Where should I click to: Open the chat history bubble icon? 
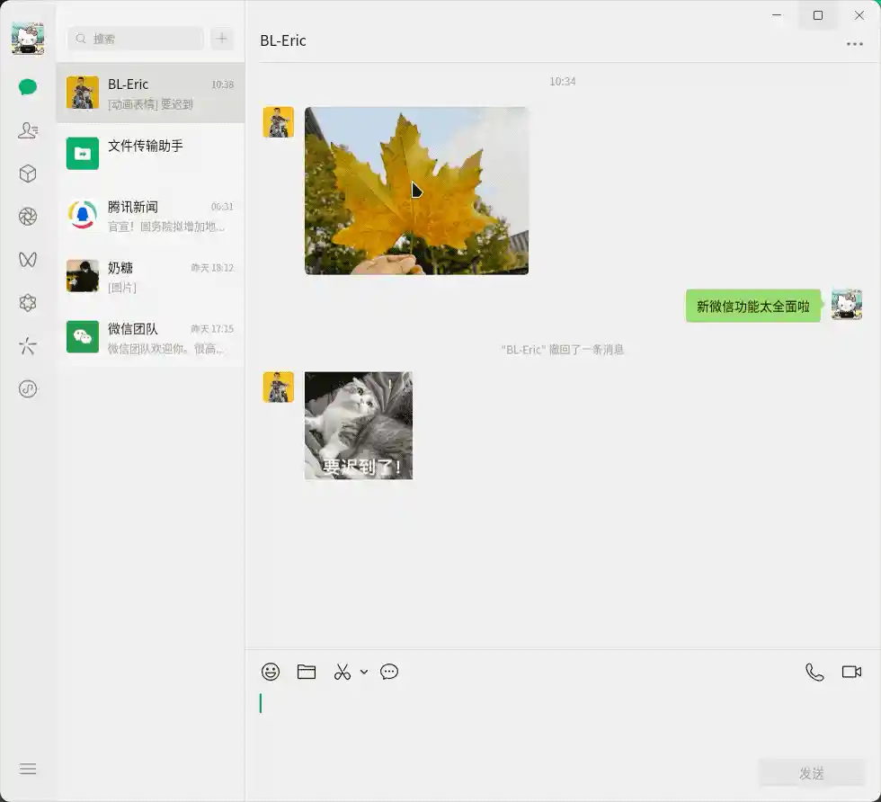(x=388, y=672)
